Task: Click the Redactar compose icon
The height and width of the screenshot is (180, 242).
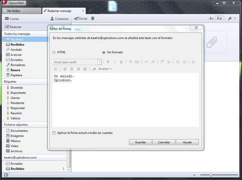Action: [7, 27]
